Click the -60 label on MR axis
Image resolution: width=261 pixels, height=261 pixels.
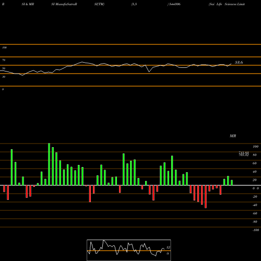click(x=255, y=213)
